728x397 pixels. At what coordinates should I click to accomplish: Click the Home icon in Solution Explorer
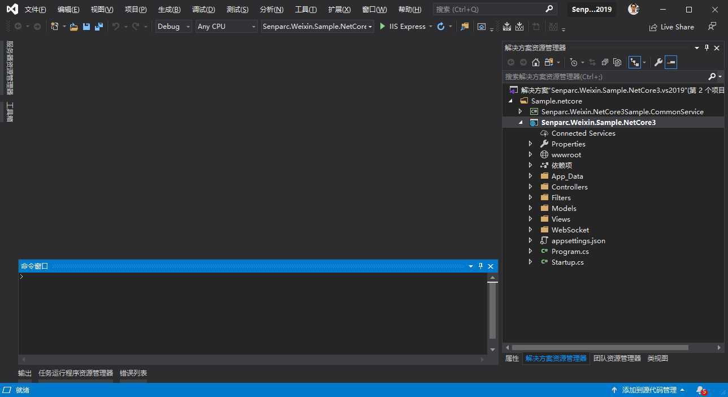coord(536,62)
